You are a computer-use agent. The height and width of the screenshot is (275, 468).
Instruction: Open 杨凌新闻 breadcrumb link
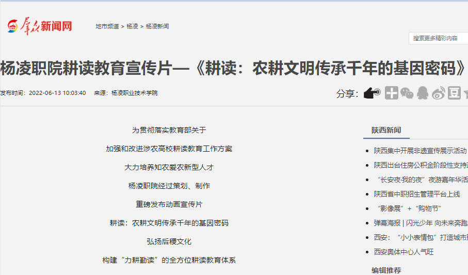pyautogui.click(x=157, y=26)
